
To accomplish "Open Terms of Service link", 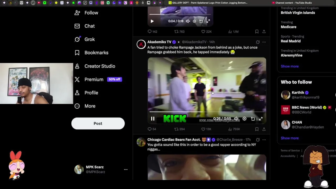I will [290, 150].
